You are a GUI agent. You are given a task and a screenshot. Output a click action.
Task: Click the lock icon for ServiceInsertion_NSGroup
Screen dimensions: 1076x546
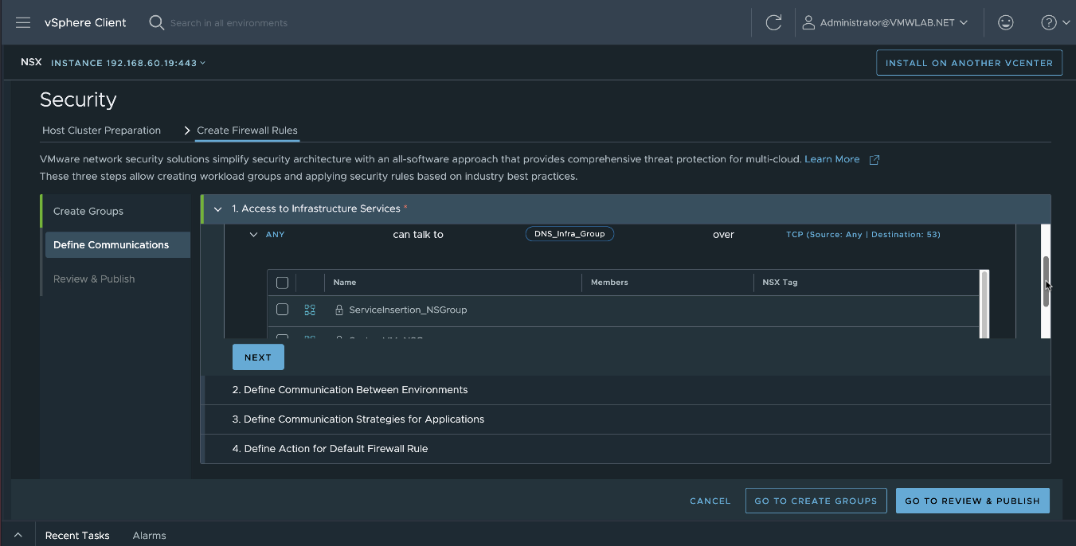(x=338, y=310)
